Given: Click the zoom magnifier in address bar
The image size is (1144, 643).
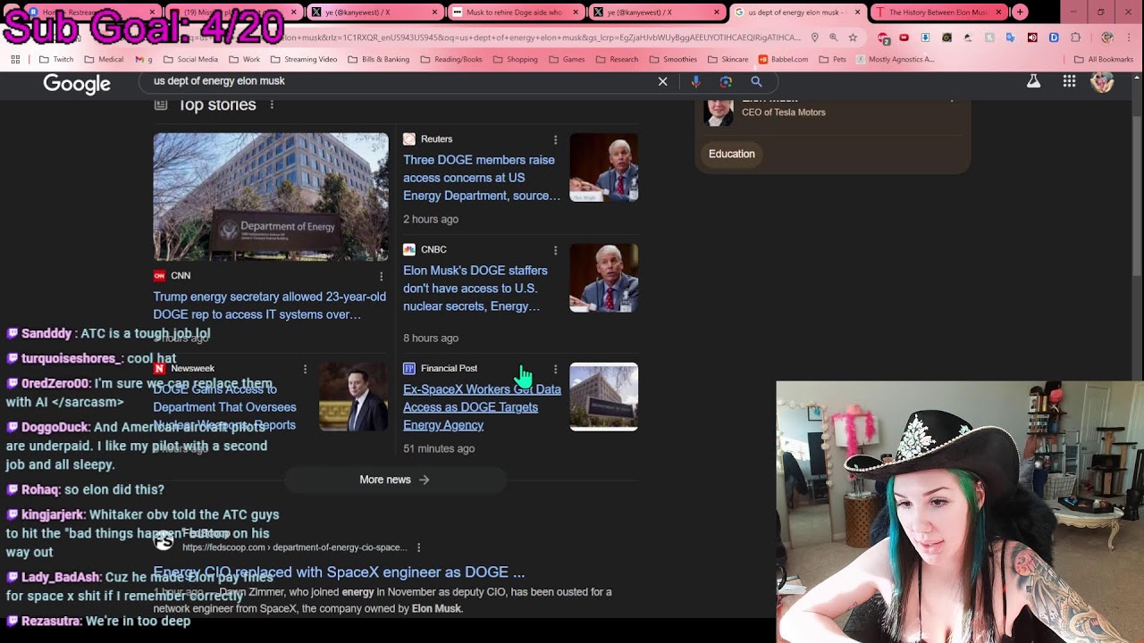Looking at the screenshot, I should point(833,38).
